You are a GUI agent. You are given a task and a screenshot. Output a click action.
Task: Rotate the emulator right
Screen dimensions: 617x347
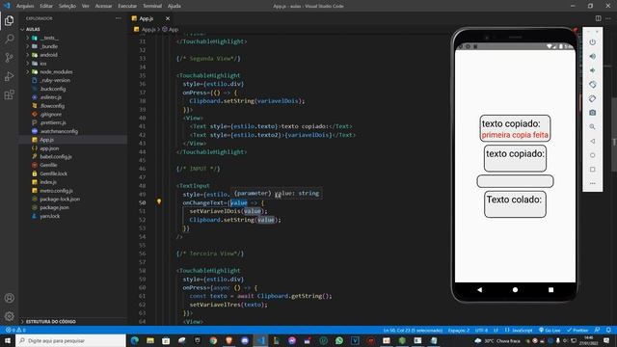click(x=593, y=98)
